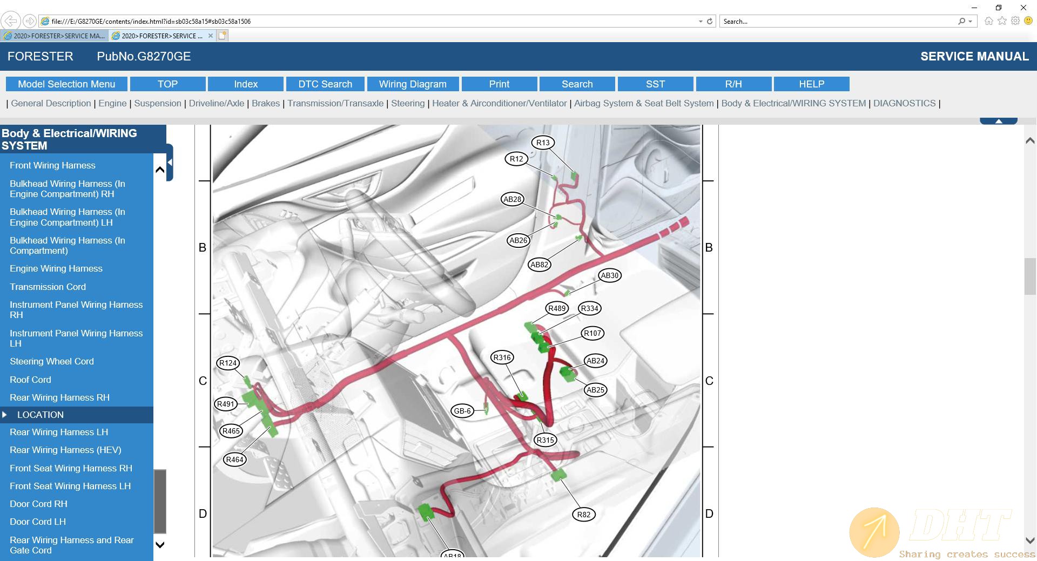Expand the LOCATION tree item arrow

(x=4, y=415)
